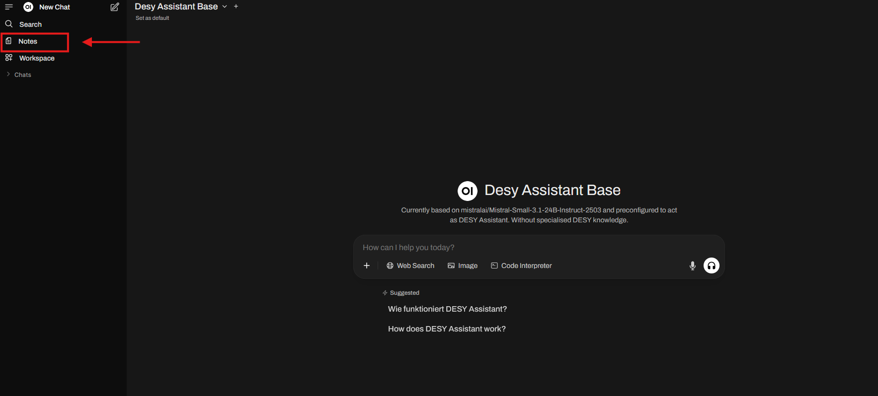Click Chats folder label
The width and height of the screenshot is (878, 396).
pyautogui.click(x=23, y=75)
